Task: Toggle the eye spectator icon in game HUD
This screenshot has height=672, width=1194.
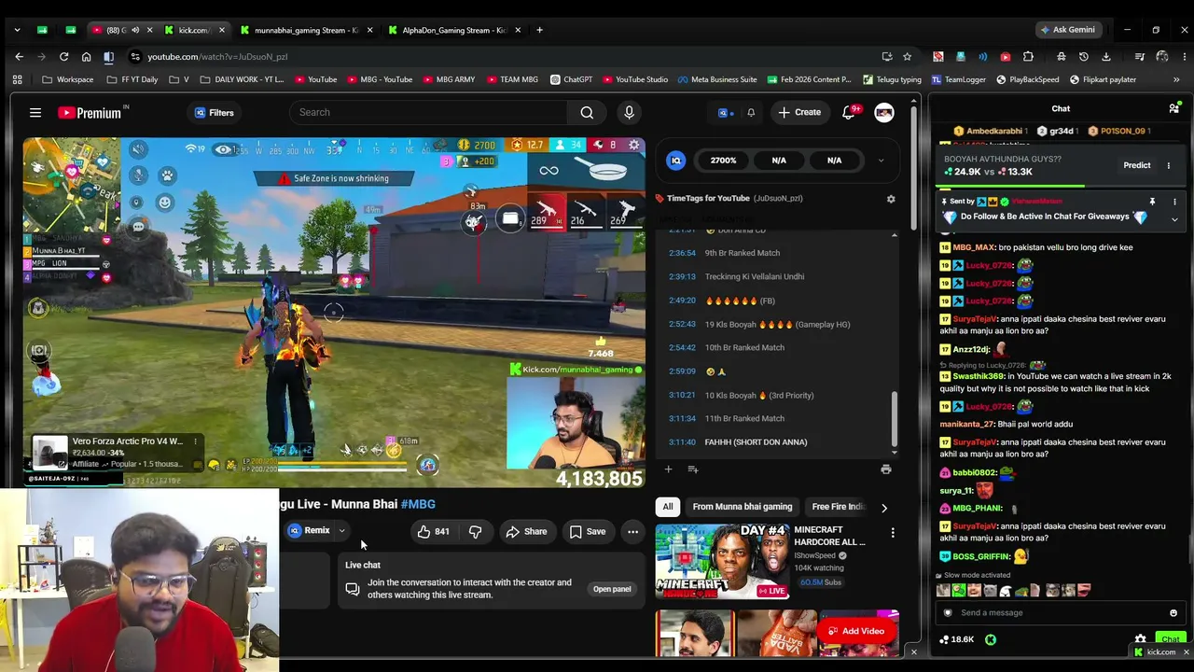Action: (x=224, y=149)
